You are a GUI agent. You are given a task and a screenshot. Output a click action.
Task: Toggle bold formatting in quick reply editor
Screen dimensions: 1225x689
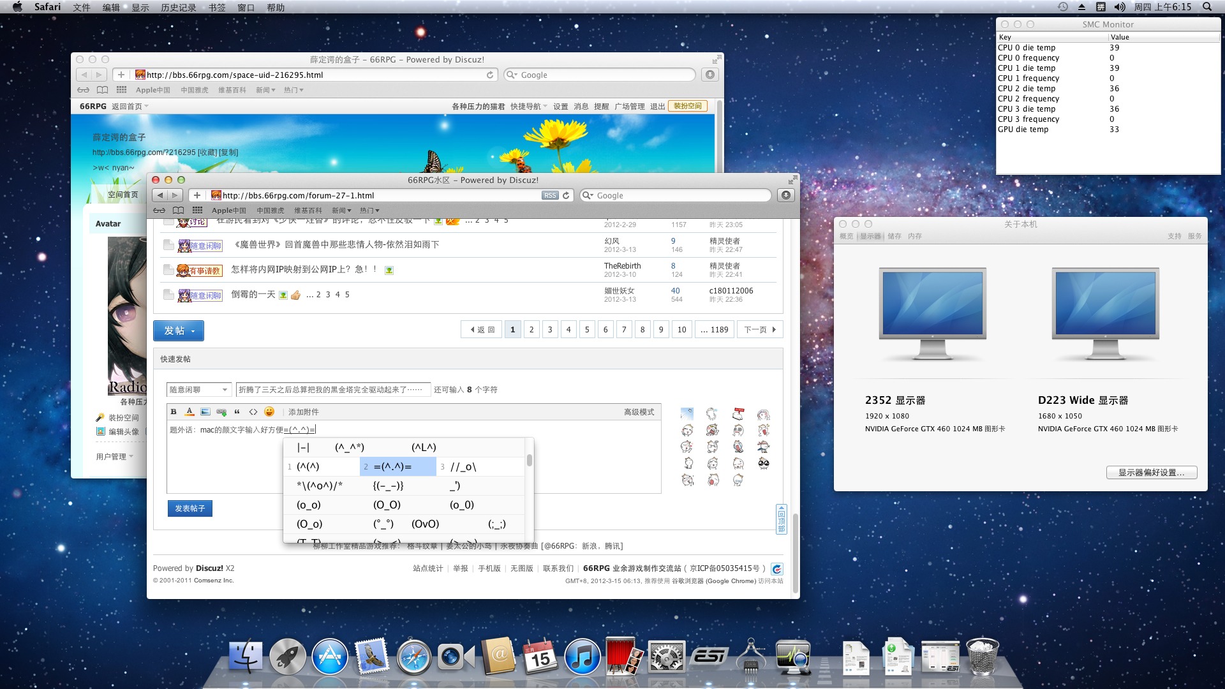click(x=174, y=412)
